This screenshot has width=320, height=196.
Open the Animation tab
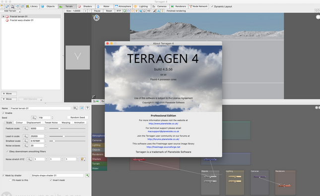(x=79, y=123)
